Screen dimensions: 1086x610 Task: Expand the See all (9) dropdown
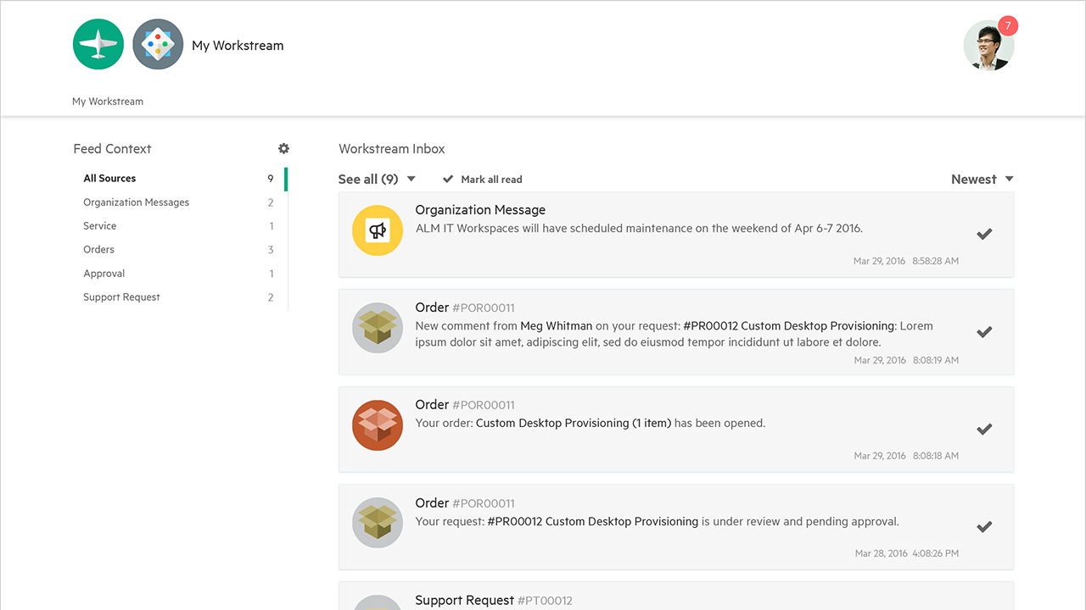pyautogui.click(x=377, y=179)
